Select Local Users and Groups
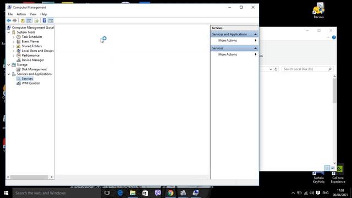The height and width of the screenshot is (198, 352). click(x=38, y=51)
